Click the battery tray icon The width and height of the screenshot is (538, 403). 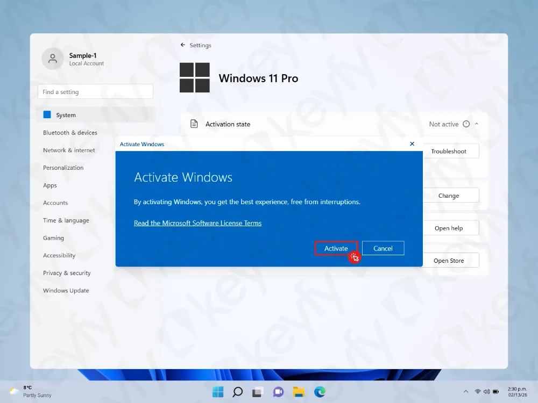(x=496, y=391)
